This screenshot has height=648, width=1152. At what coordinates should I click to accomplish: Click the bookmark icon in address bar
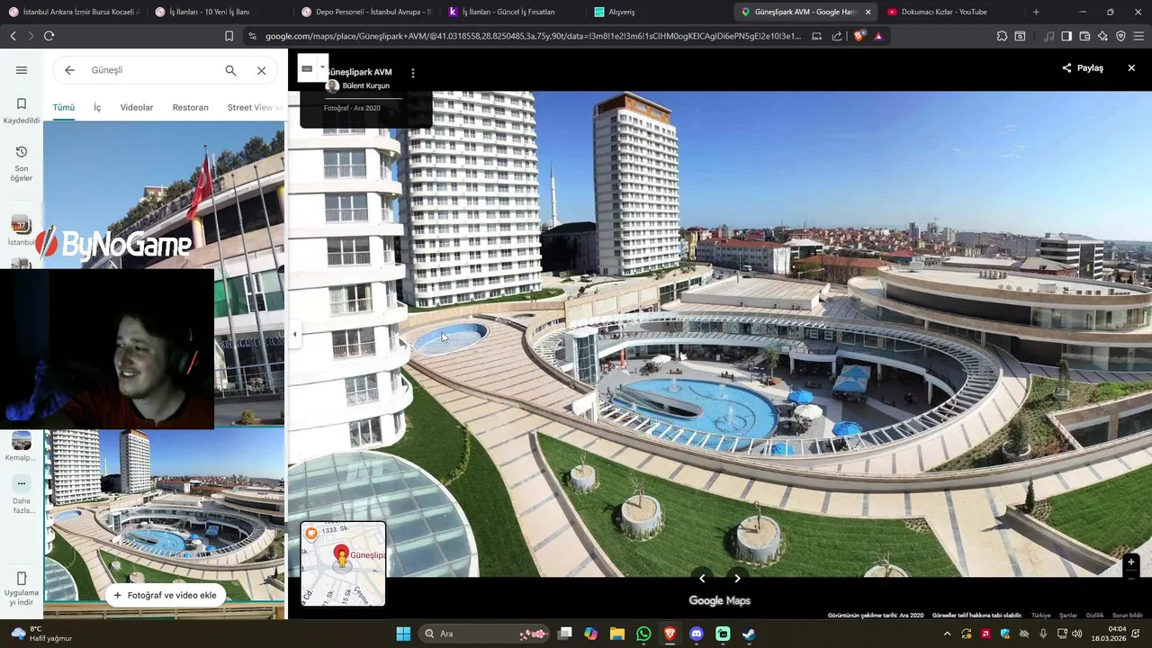229,36
